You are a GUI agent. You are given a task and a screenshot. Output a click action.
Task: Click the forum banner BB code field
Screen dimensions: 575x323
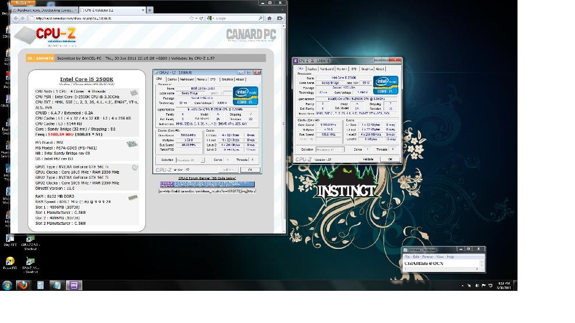tap(207, 191)
